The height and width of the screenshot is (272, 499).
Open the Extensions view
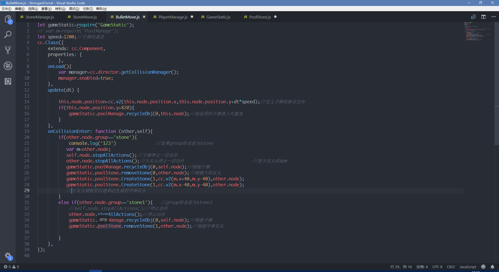(x=8, y=81)
